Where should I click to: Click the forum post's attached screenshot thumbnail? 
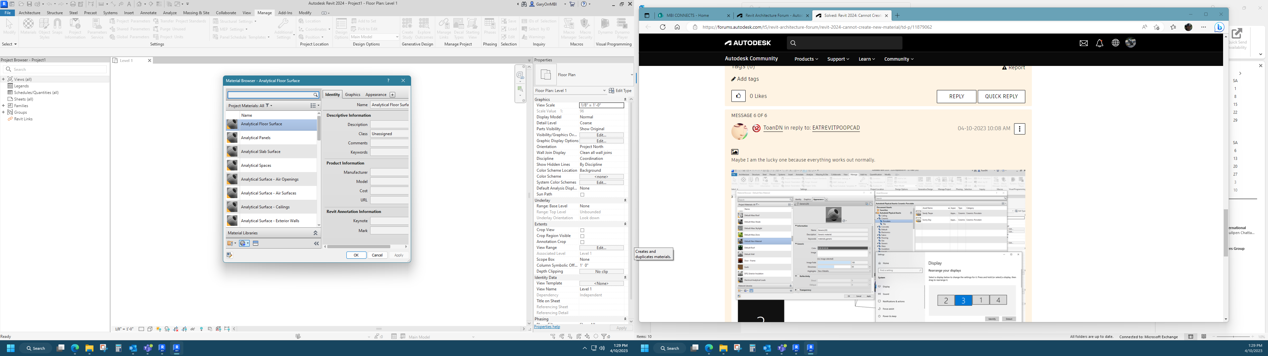point(878,246)
